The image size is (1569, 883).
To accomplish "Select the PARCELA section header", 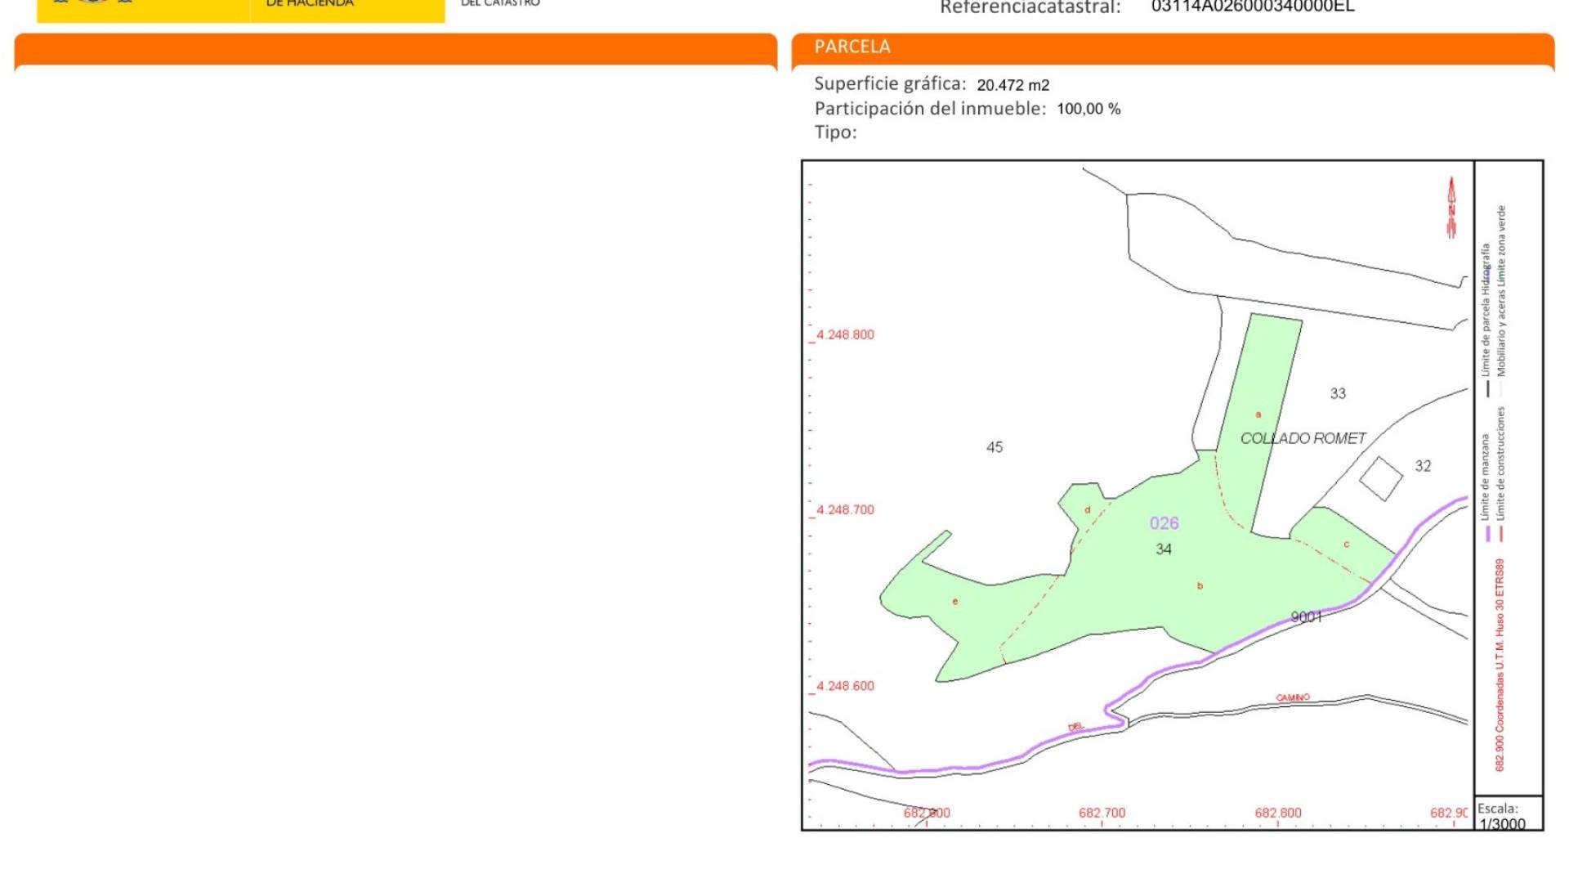I will pos(852,47).
